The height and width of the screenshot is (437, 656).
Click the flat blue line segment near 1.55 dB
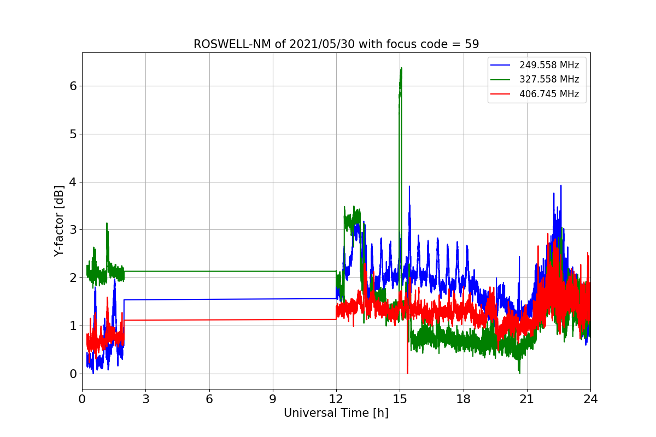[230, 299]
